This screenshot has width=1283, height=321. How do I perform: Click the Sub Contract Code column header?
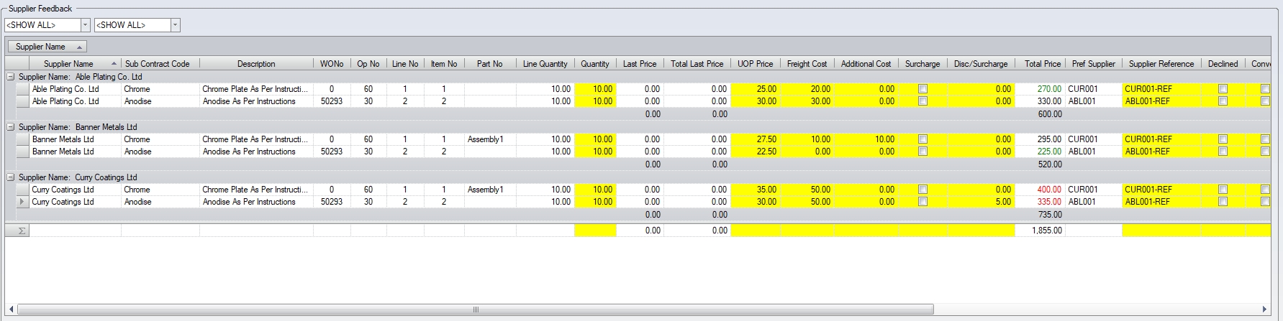coord(158,64)
